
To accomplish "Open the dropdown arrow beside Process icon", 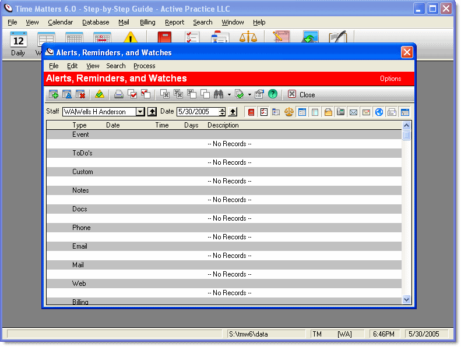I will pos(249,94).
